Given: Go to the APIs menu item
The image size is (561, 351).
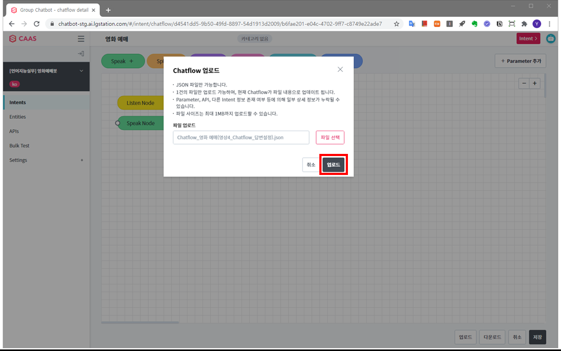Looking at the screenshot, I should tap(14, 131).
